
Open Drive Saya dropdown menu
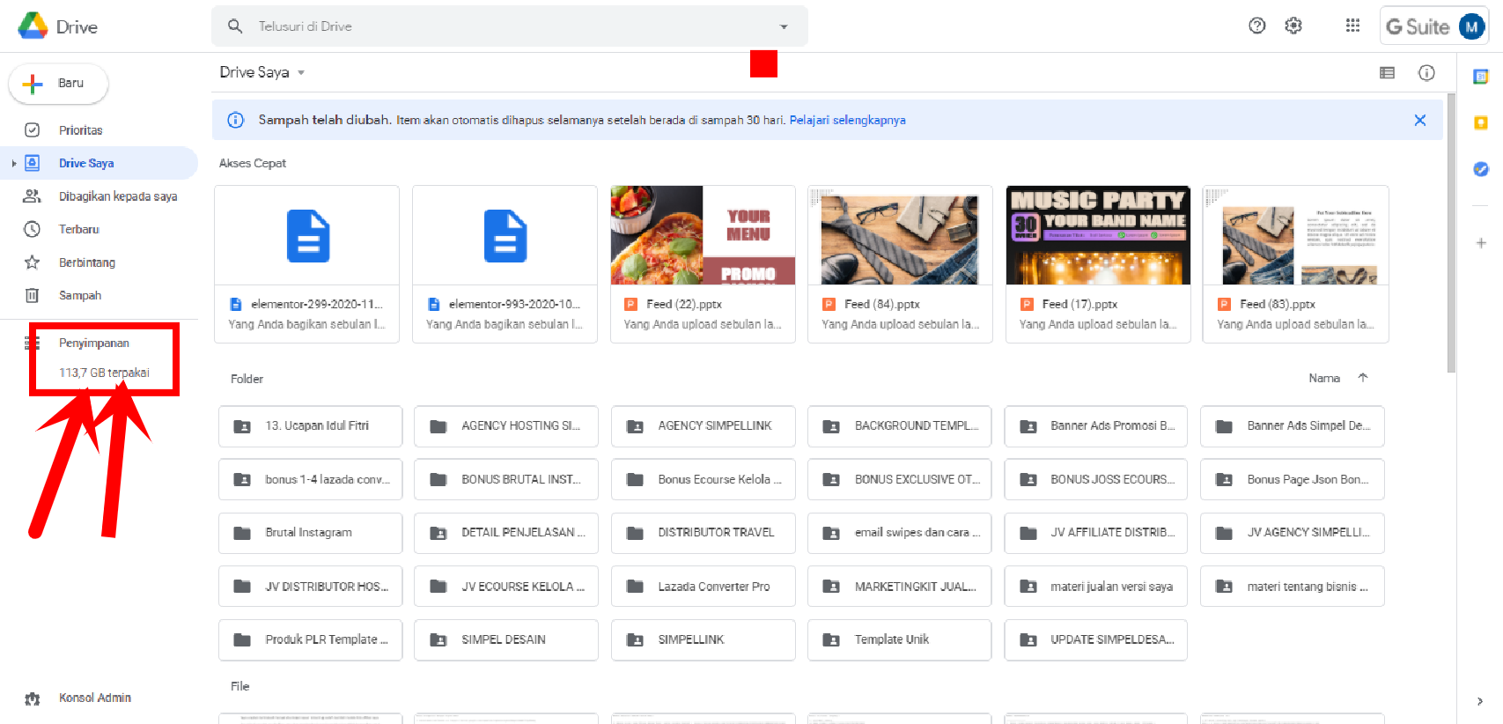(262, 72)
